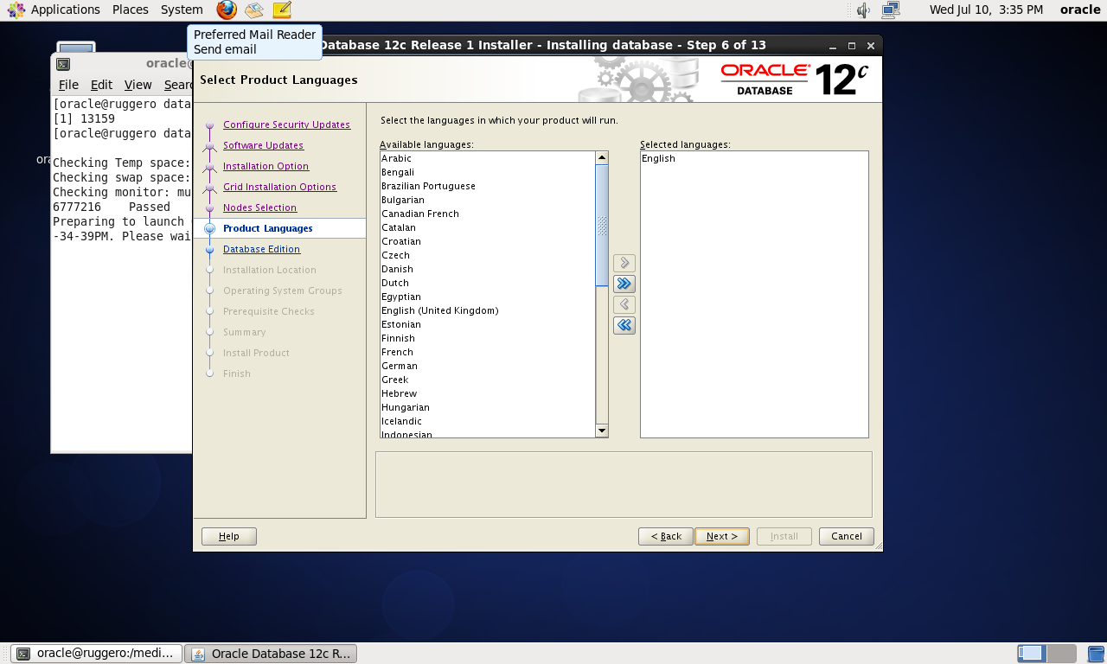Go to Configure Security Updates step
This screenshot has height=664, width=1107.
tap(286, 124)
